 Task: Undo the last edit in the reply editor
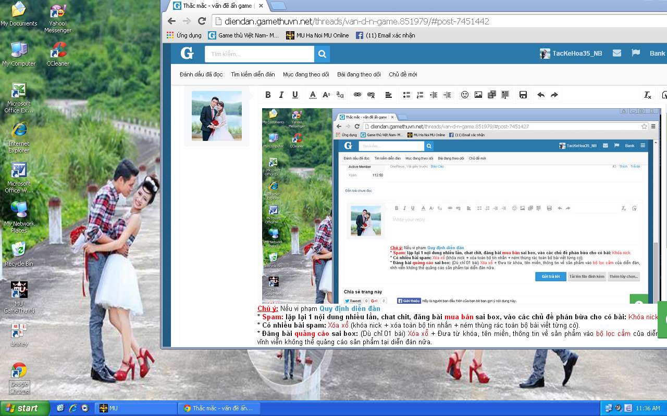click(541, 95)
